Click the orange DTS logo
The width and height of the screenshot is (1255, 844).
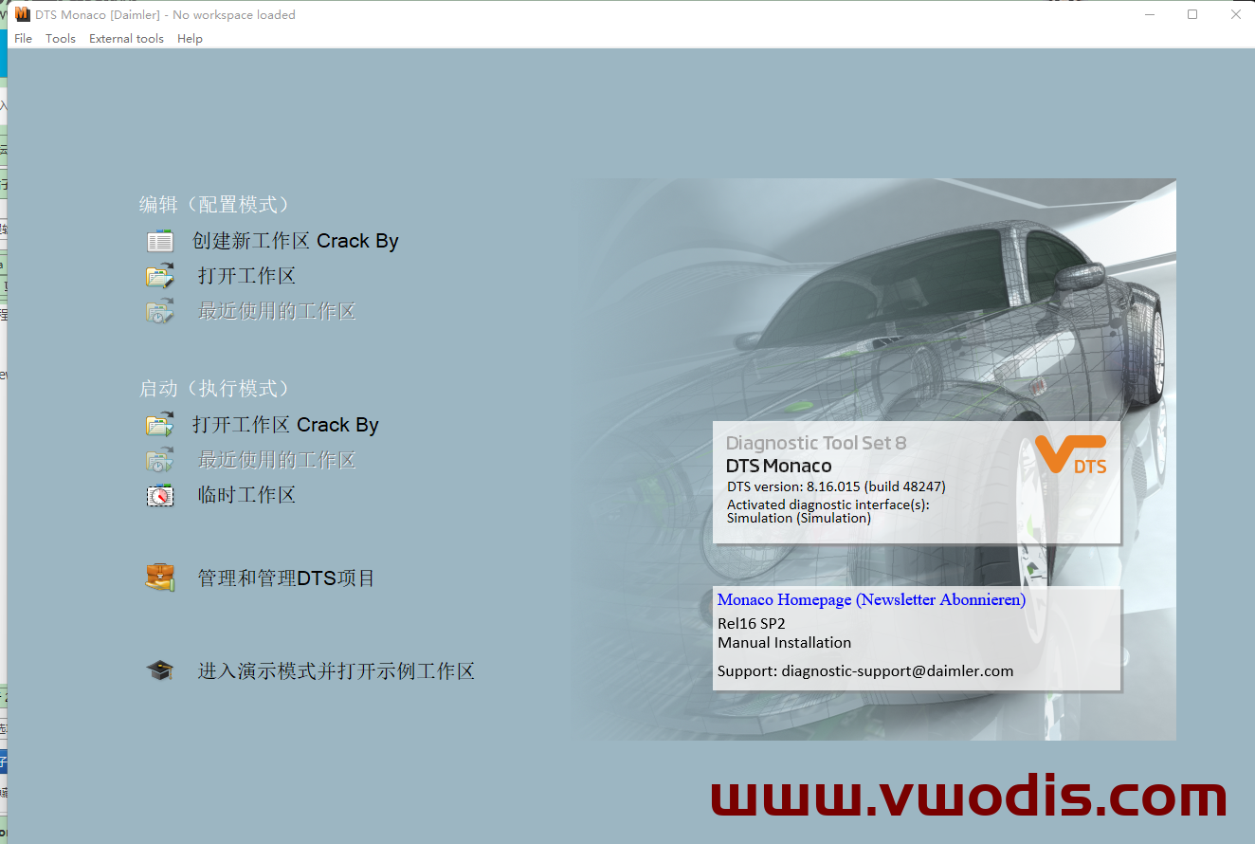[x=1071, y=454]
